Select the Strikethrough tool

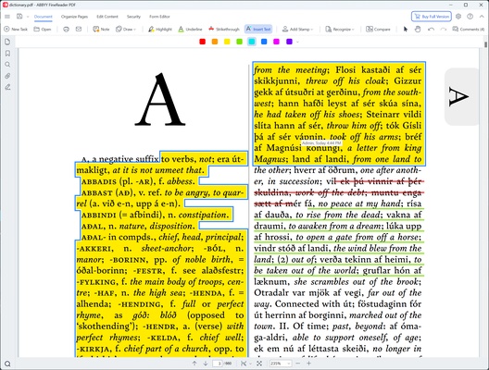(x=224, y=29)
